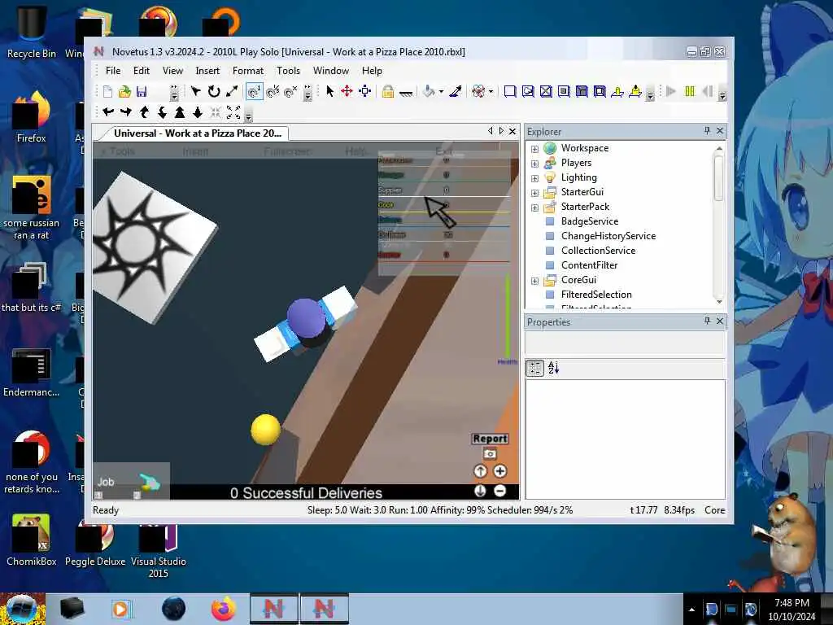Tilt the camera down with the curved down arrow

[162, 111]
